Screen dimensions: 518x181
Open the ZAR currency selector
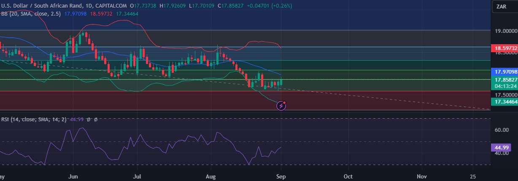tap(505, 7)
